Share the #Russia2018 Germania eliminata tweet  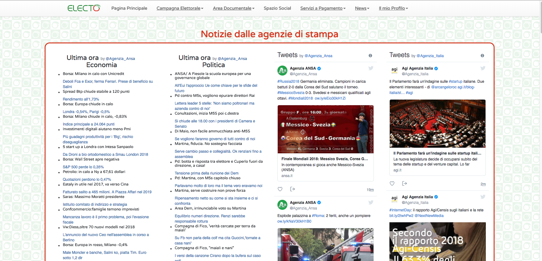click(292, 189)
